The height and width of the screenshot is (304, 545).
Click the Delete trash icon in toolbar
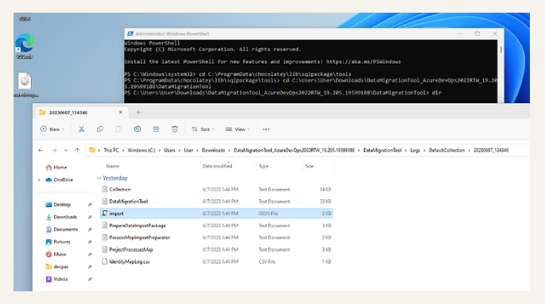coord(175,129)
